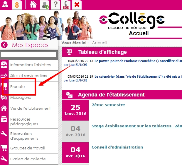The height and width of the screenshot is (165, 182).
Task: Open Stage établissement sur les tablettes link
Action: click(137, 126)
